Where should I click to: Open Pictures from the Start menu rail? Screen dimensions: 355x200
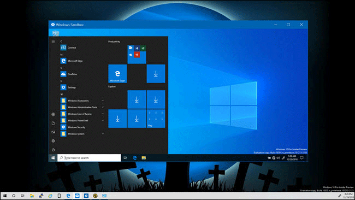click(53, 132)
